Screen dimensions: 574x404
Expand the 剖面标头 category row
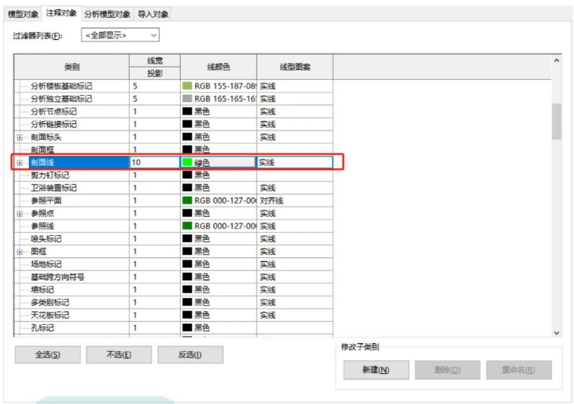[x=20, y=137]
